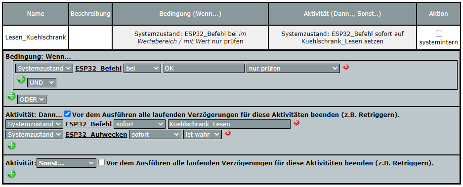Click the 'Bedingung: Wenn...' section label
Screen dimensions: 463x187
coord(38,57)
